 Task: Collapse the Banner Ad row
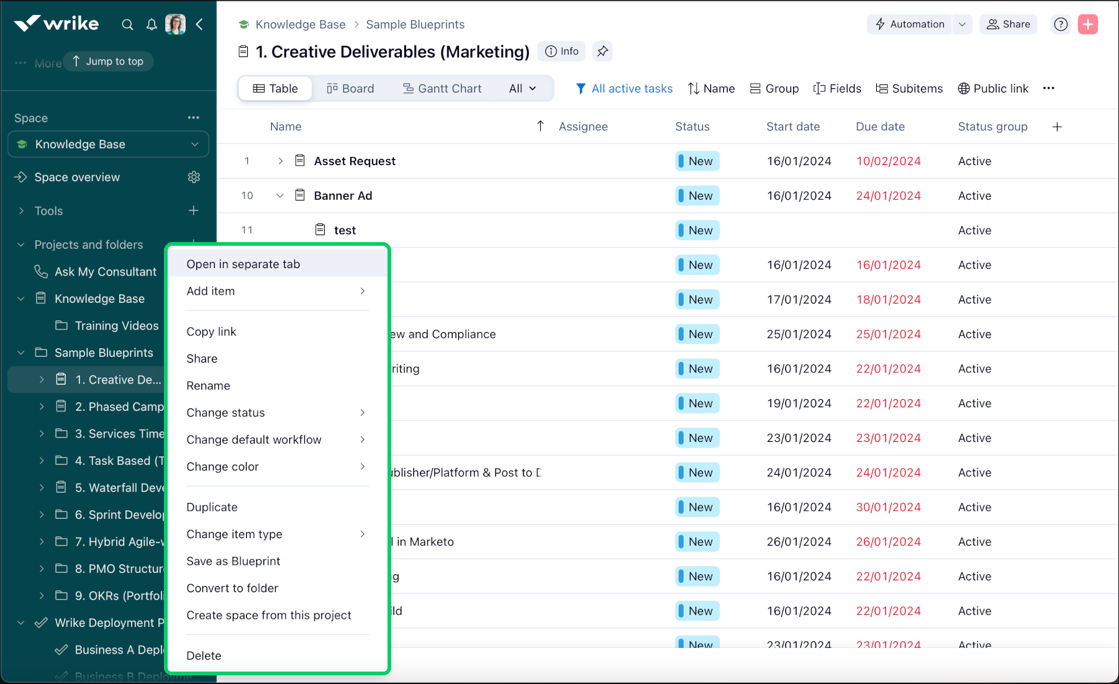[280, 196]
